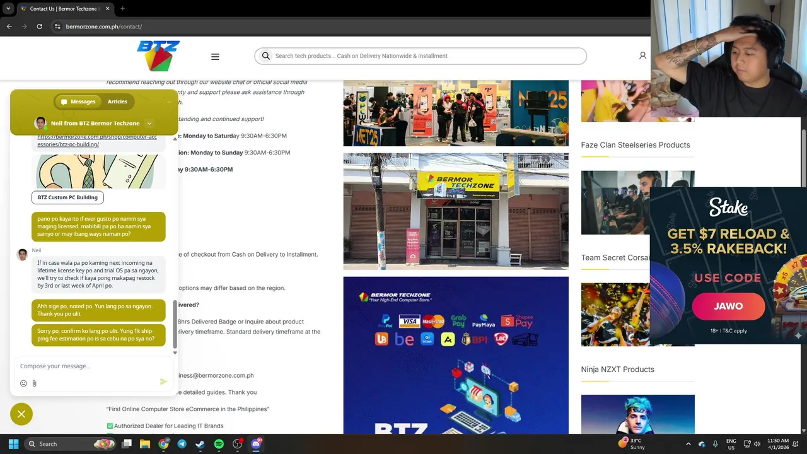This screenshot has width=807, height=454.
Task: Click Neil's reply about lifetime license key
Action: click(99, 274)
